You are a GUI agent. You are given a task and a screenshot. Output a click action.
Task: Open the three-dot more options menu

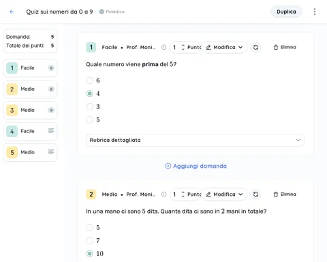315,12
